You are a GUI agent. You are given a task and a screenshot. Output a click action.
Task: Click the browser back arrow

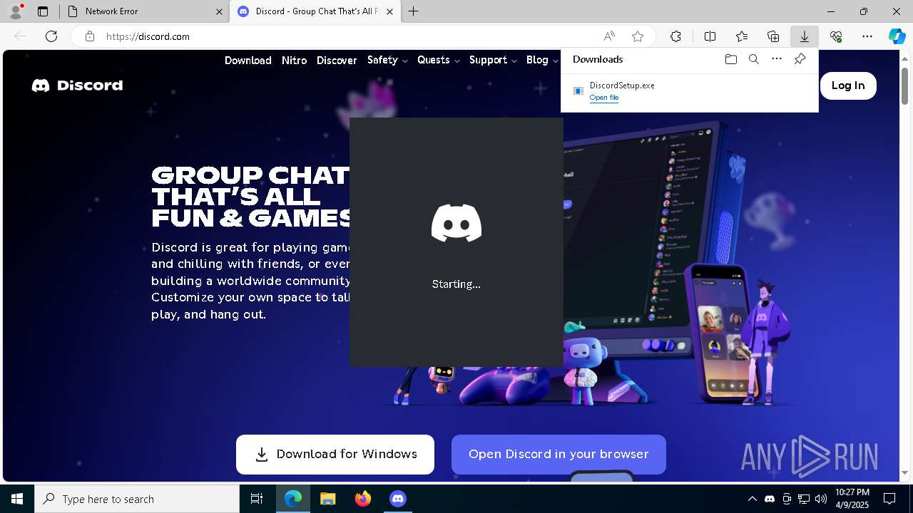[x=20, y=36]
